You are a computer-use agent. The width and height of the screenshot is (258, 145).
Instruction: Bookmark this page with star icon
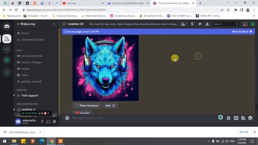tap(228, 10)
